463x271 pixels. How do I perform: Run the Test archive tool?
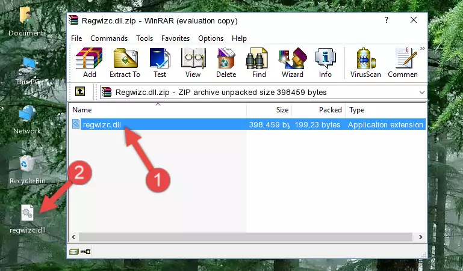pyautogui.click(x=160, y=62)
